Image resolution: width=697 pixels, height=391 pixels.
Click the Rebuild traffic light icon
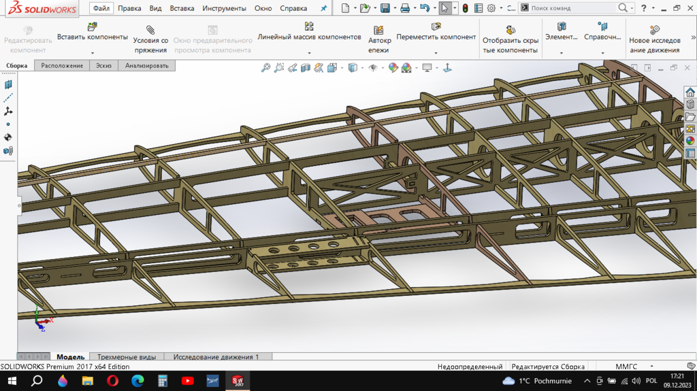465,8
